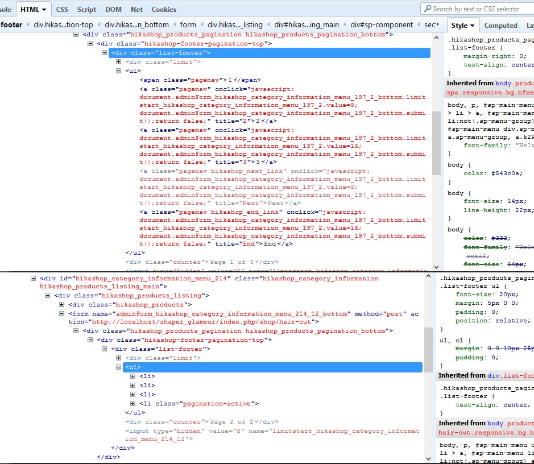
Task: Click the magnifier icon in the search box
Action: [427, 9]
